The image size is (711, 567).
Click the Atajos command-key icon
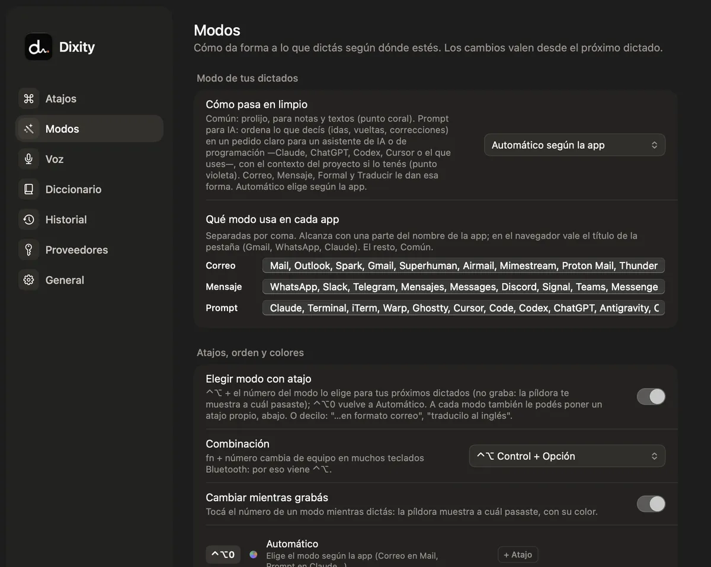click(28, 98)
